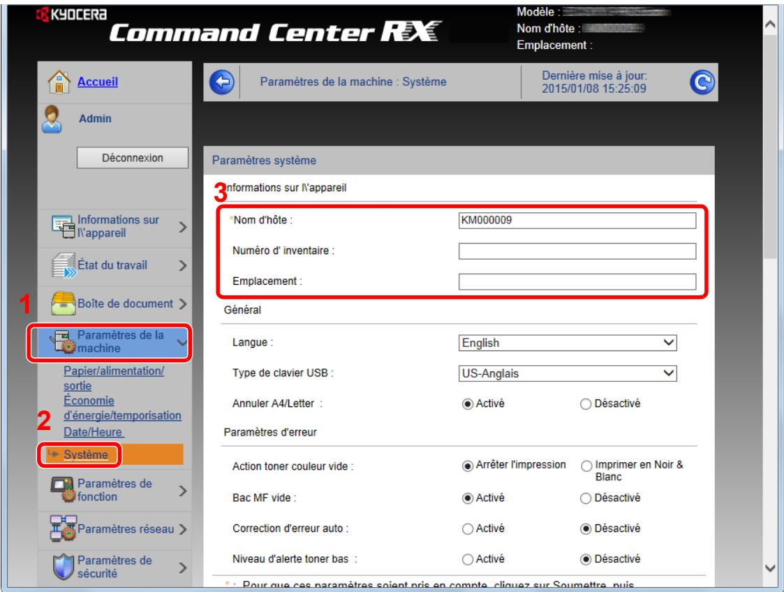Open Paramètres de fonction menu
The image size is (784, 592).
click(x=114, y=491)
